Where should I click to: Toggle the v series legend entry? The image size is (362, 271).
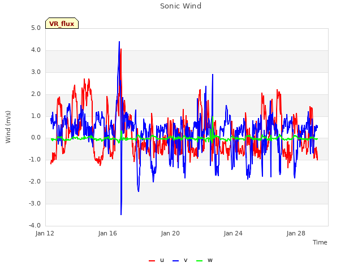click(x=180, y=260)
